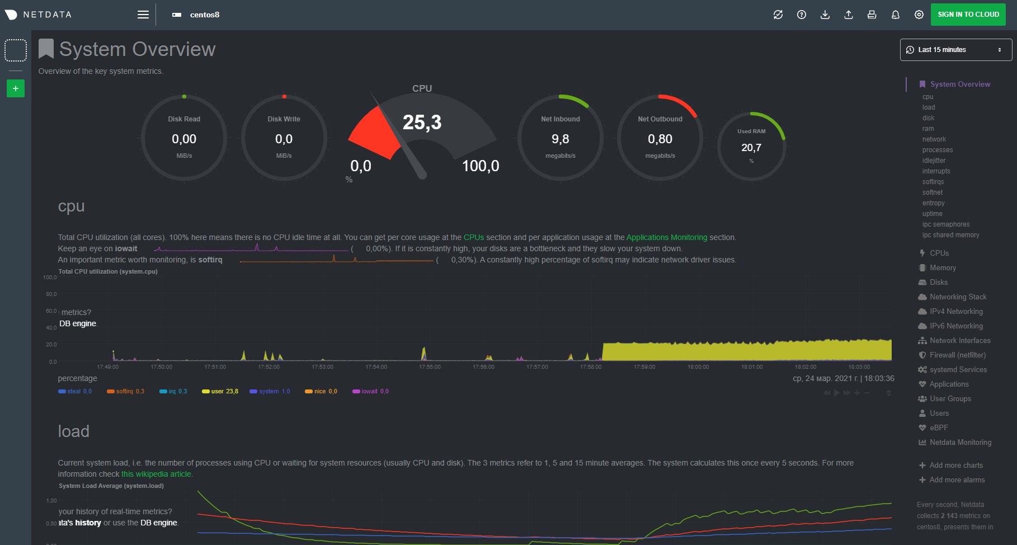
Task: Open the Applications Monitoring link
Action: tap(666, 237)
